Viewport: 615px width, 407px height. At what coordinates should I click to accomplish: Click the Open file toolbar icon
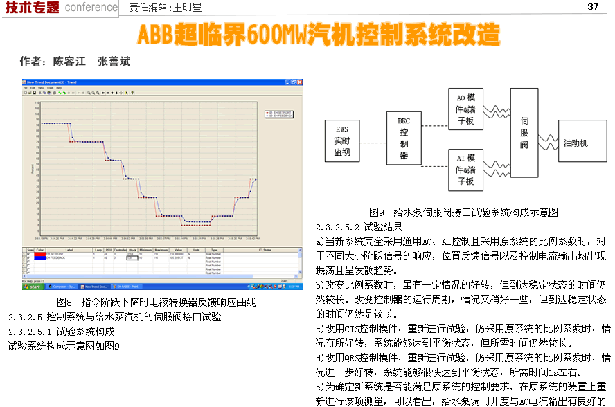[30, 93]
